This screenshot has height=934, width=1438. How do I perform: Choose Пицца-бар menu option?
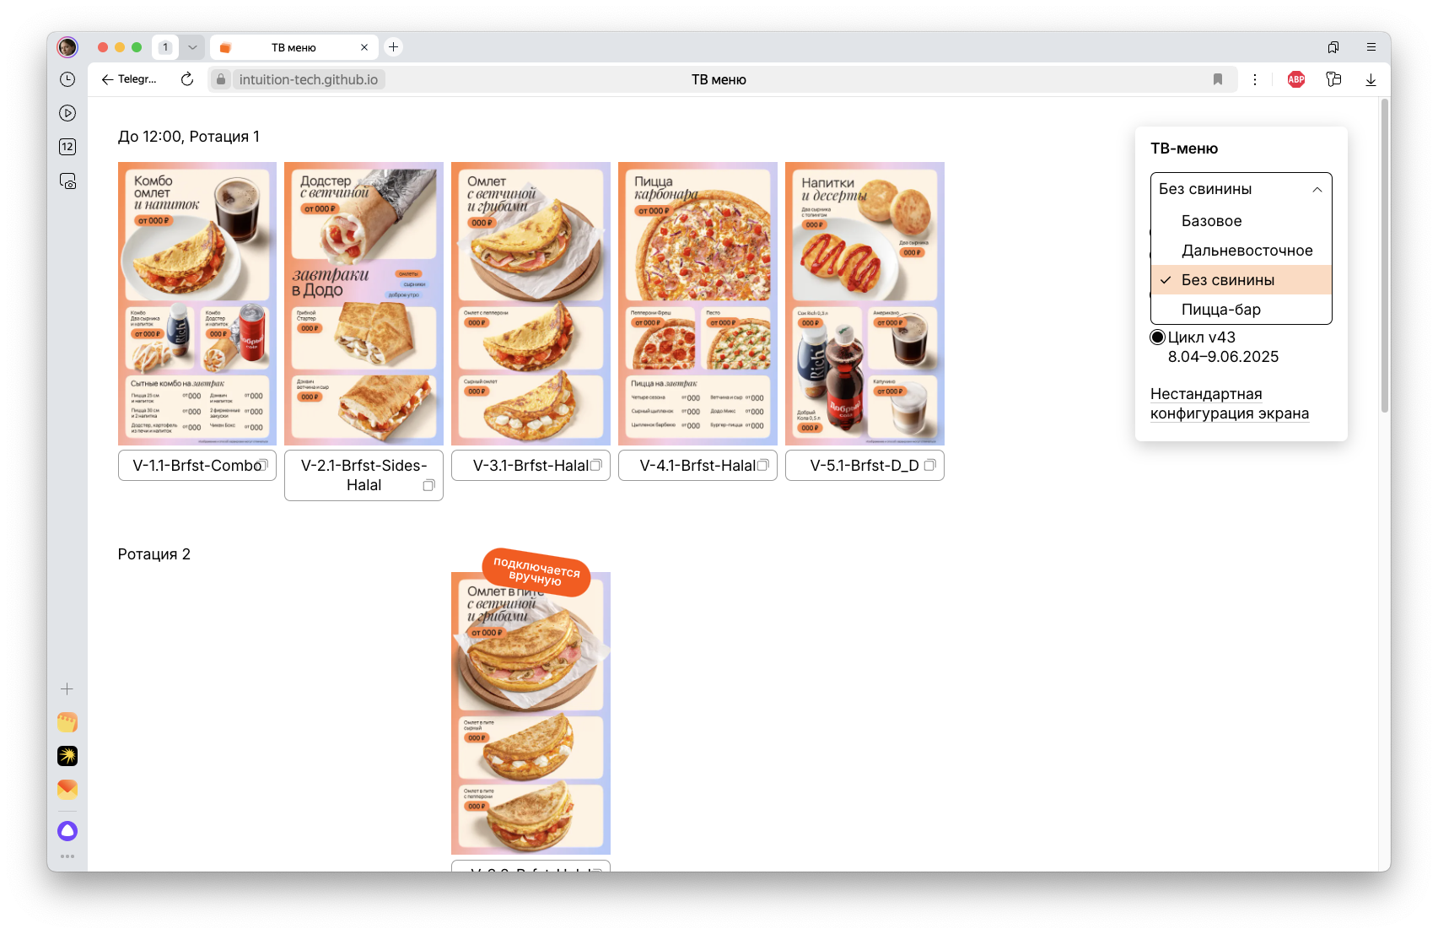click(x=1220, y=310)
